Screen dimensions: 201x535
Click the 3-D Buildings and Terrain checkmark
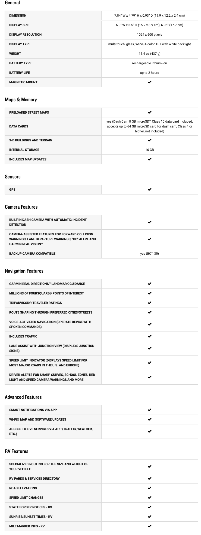(x=149, y=140)
